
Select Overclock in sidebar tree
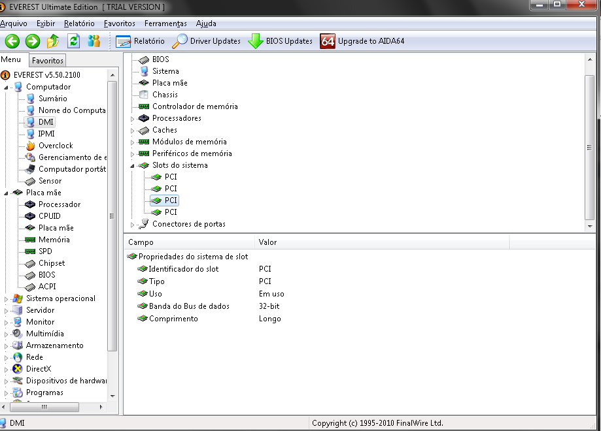click(x=56, y=146)
